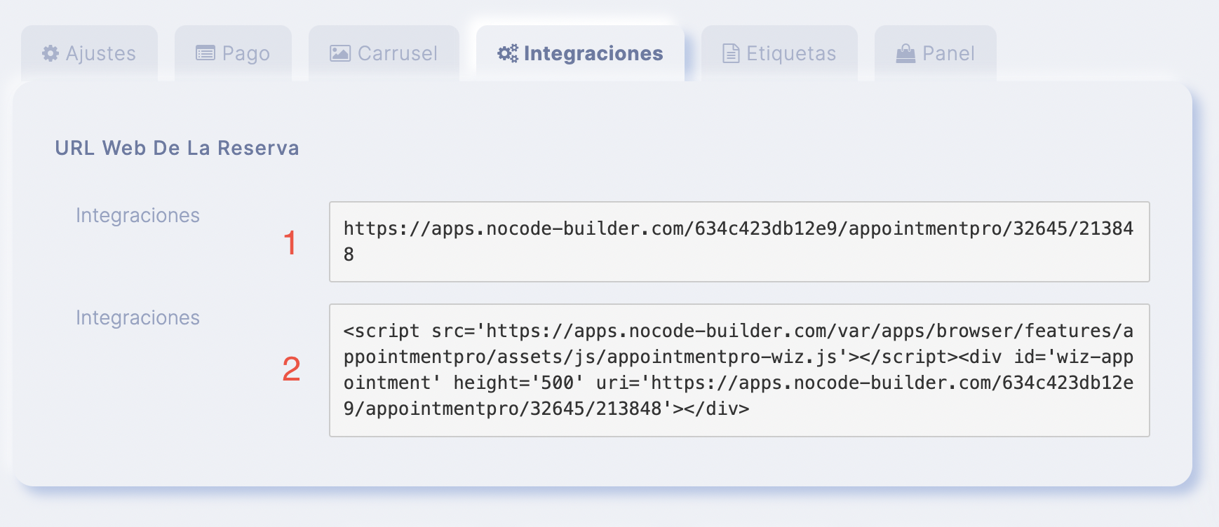Click the cogs icon on Integraciones tab

click(x=508, y=53)
